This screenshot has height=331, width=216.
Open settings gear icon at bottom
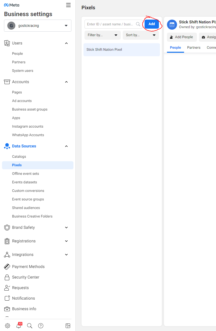coord(8,326)
